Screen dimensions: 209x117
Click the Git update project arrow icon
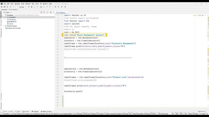pos(44,7)
